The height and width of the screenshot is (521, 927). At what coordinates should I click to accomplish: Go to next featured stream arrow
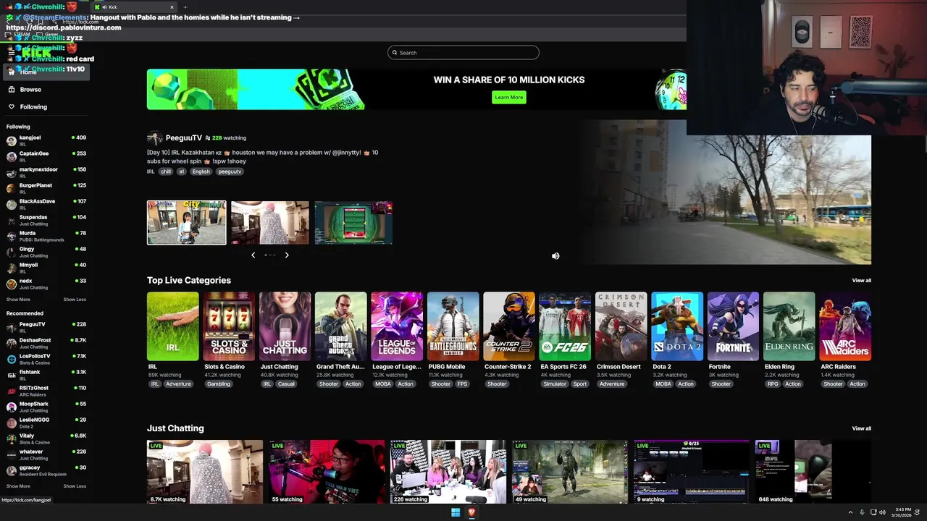coord(287,255)
